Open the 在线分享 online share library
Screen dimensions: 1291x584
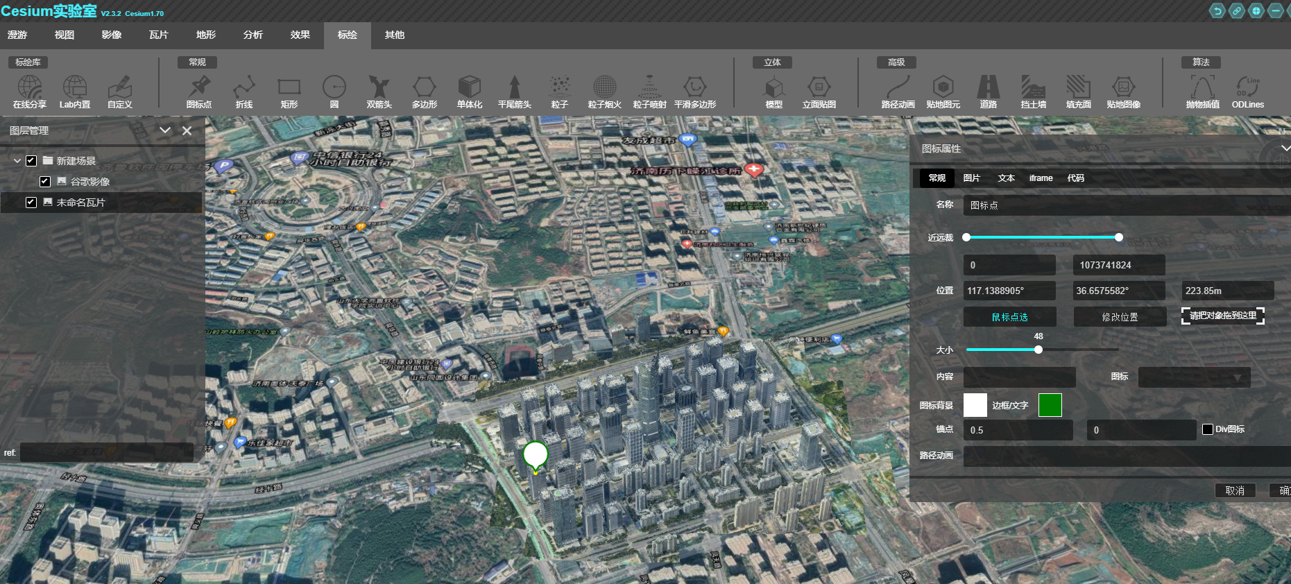point(29,92)
